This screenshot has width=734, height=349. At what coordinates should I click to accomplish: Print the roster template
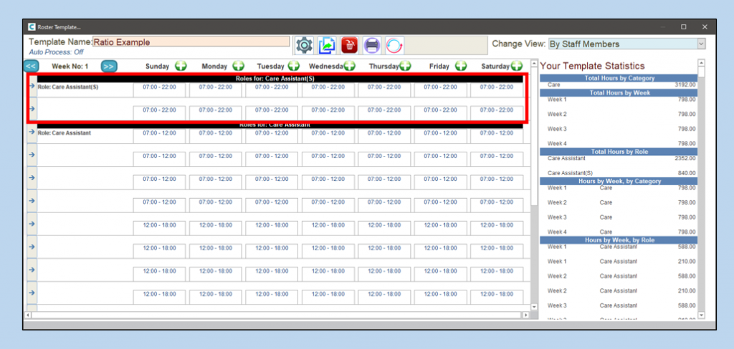coord(372,45)
